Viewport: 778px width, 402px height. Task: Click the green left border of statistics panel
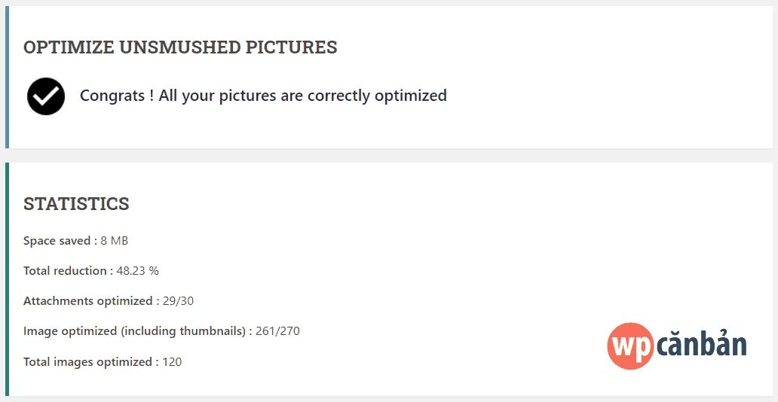[x=7, y=279]
